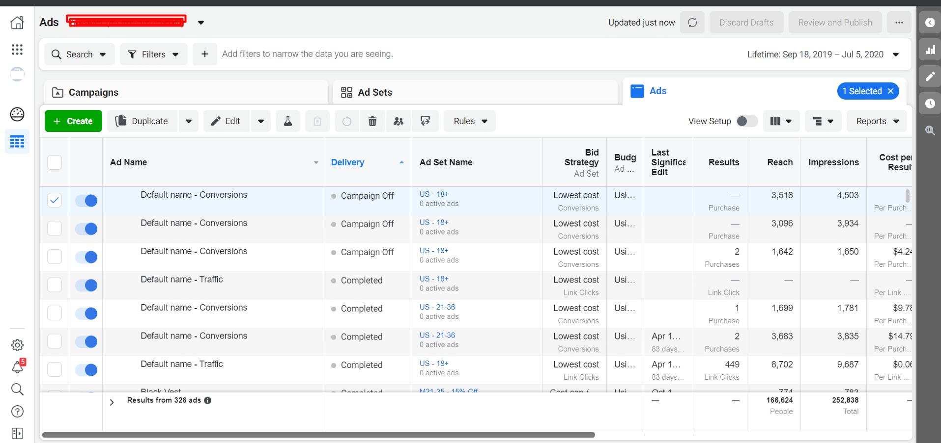This screenshot has width=941, height=443.
Task: Uncheck the first Conversions ad checkbox
Action: [55, 200]
